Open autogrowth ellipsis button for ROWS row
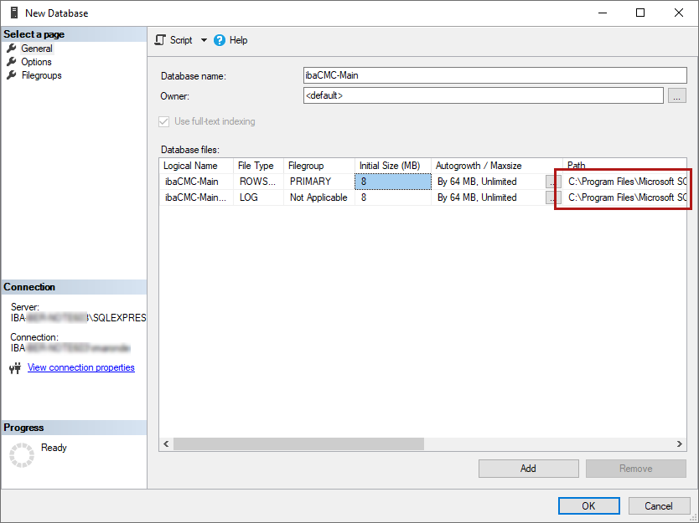 pyautogui.click(x=553, y=182)
